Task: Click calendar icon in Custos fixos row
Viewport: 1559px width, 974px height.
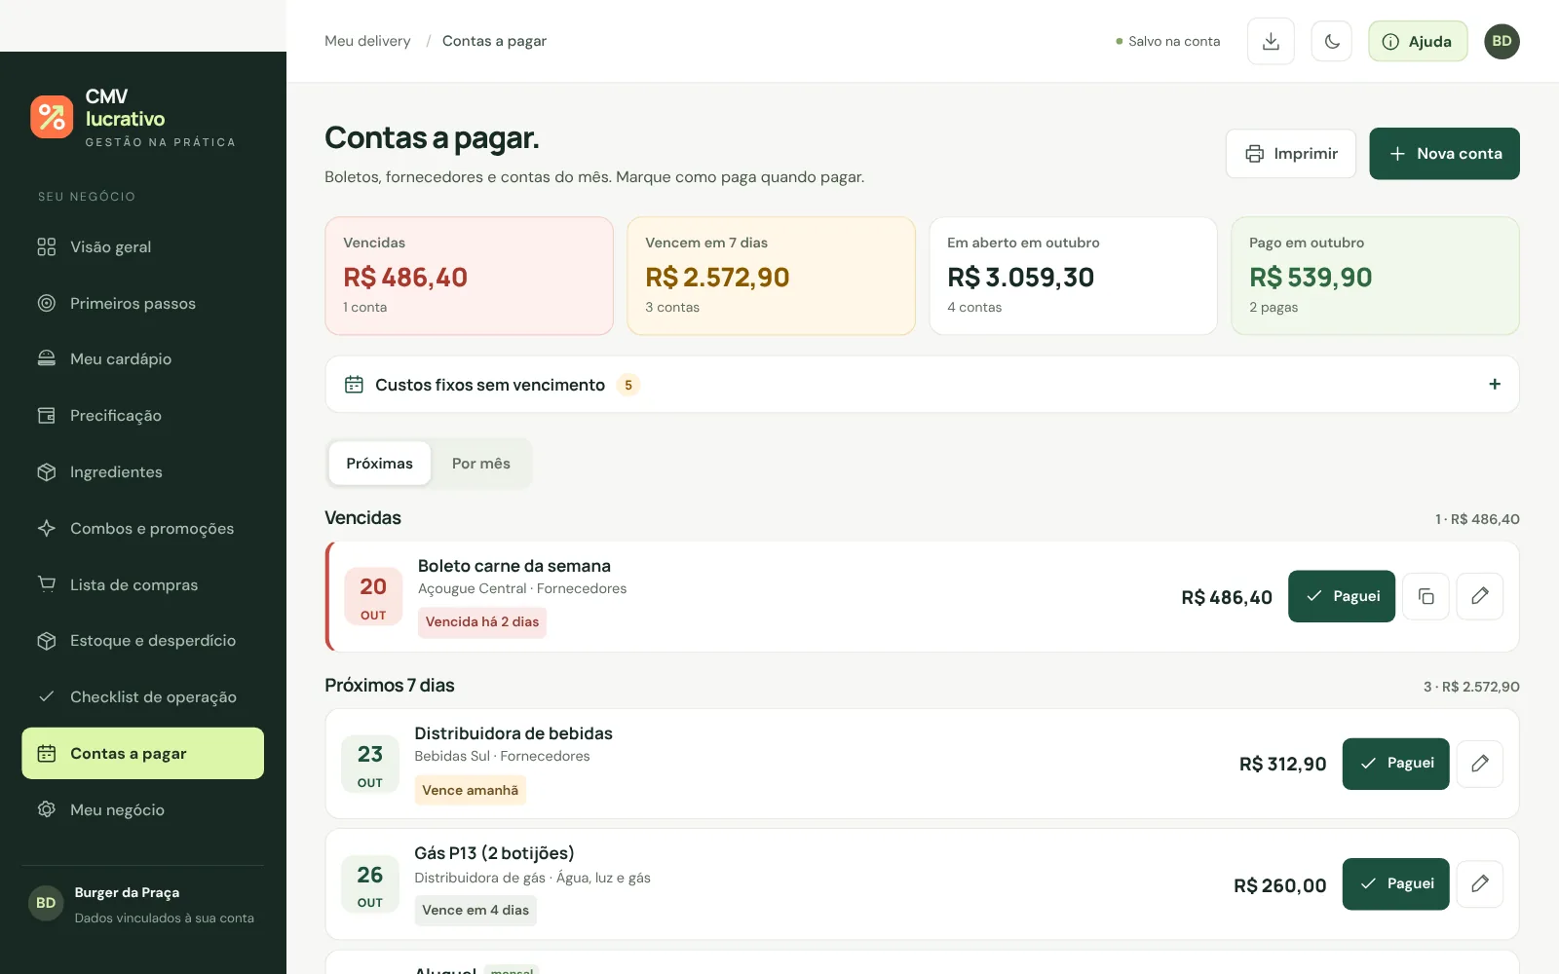Action: pos(354,385)
